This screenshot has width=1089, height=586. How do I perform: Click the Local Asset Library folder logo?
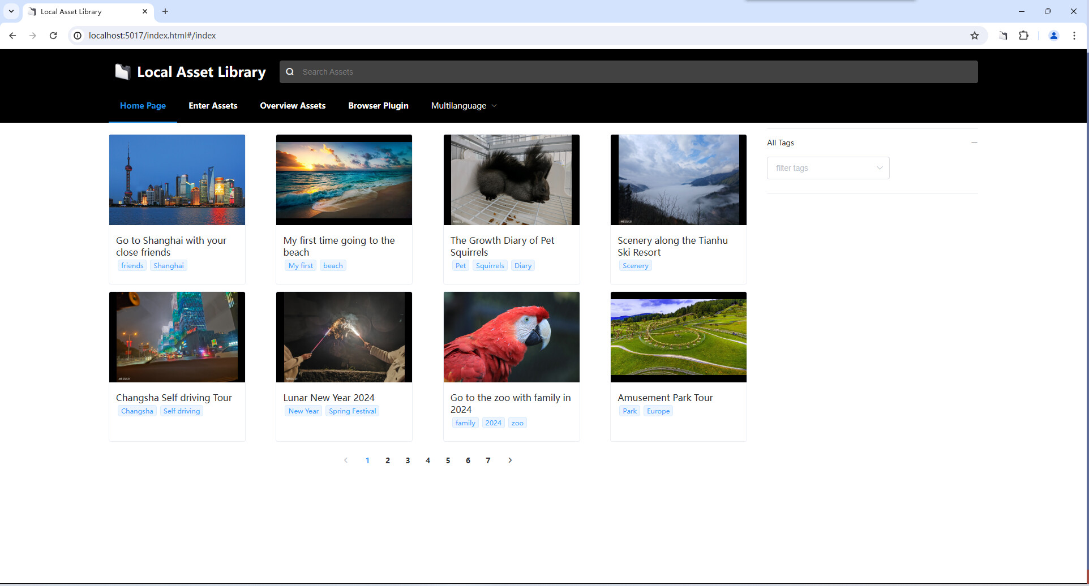click(x=122, y=71)
